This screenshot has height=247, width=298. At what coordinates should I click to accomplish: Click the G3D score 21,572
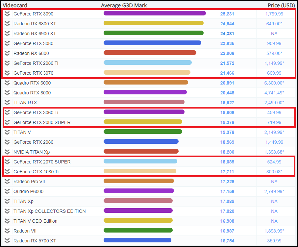click(x=227, y=63)
